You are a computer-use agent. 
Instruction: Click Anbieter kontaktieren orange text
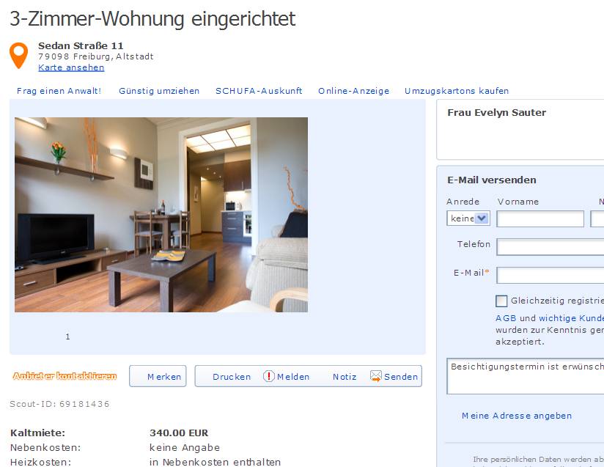pyautogui.click(x=65, y=376)
